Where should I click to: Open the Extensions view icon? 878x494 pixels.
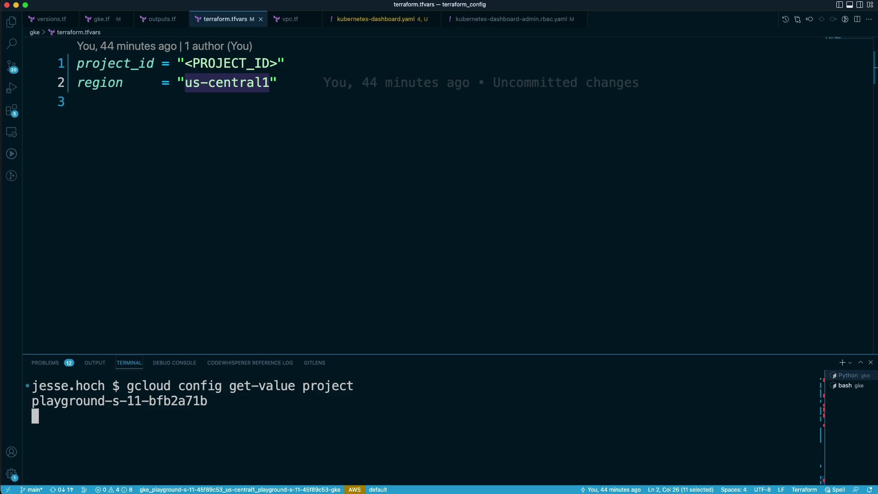(x=11, y=110)
